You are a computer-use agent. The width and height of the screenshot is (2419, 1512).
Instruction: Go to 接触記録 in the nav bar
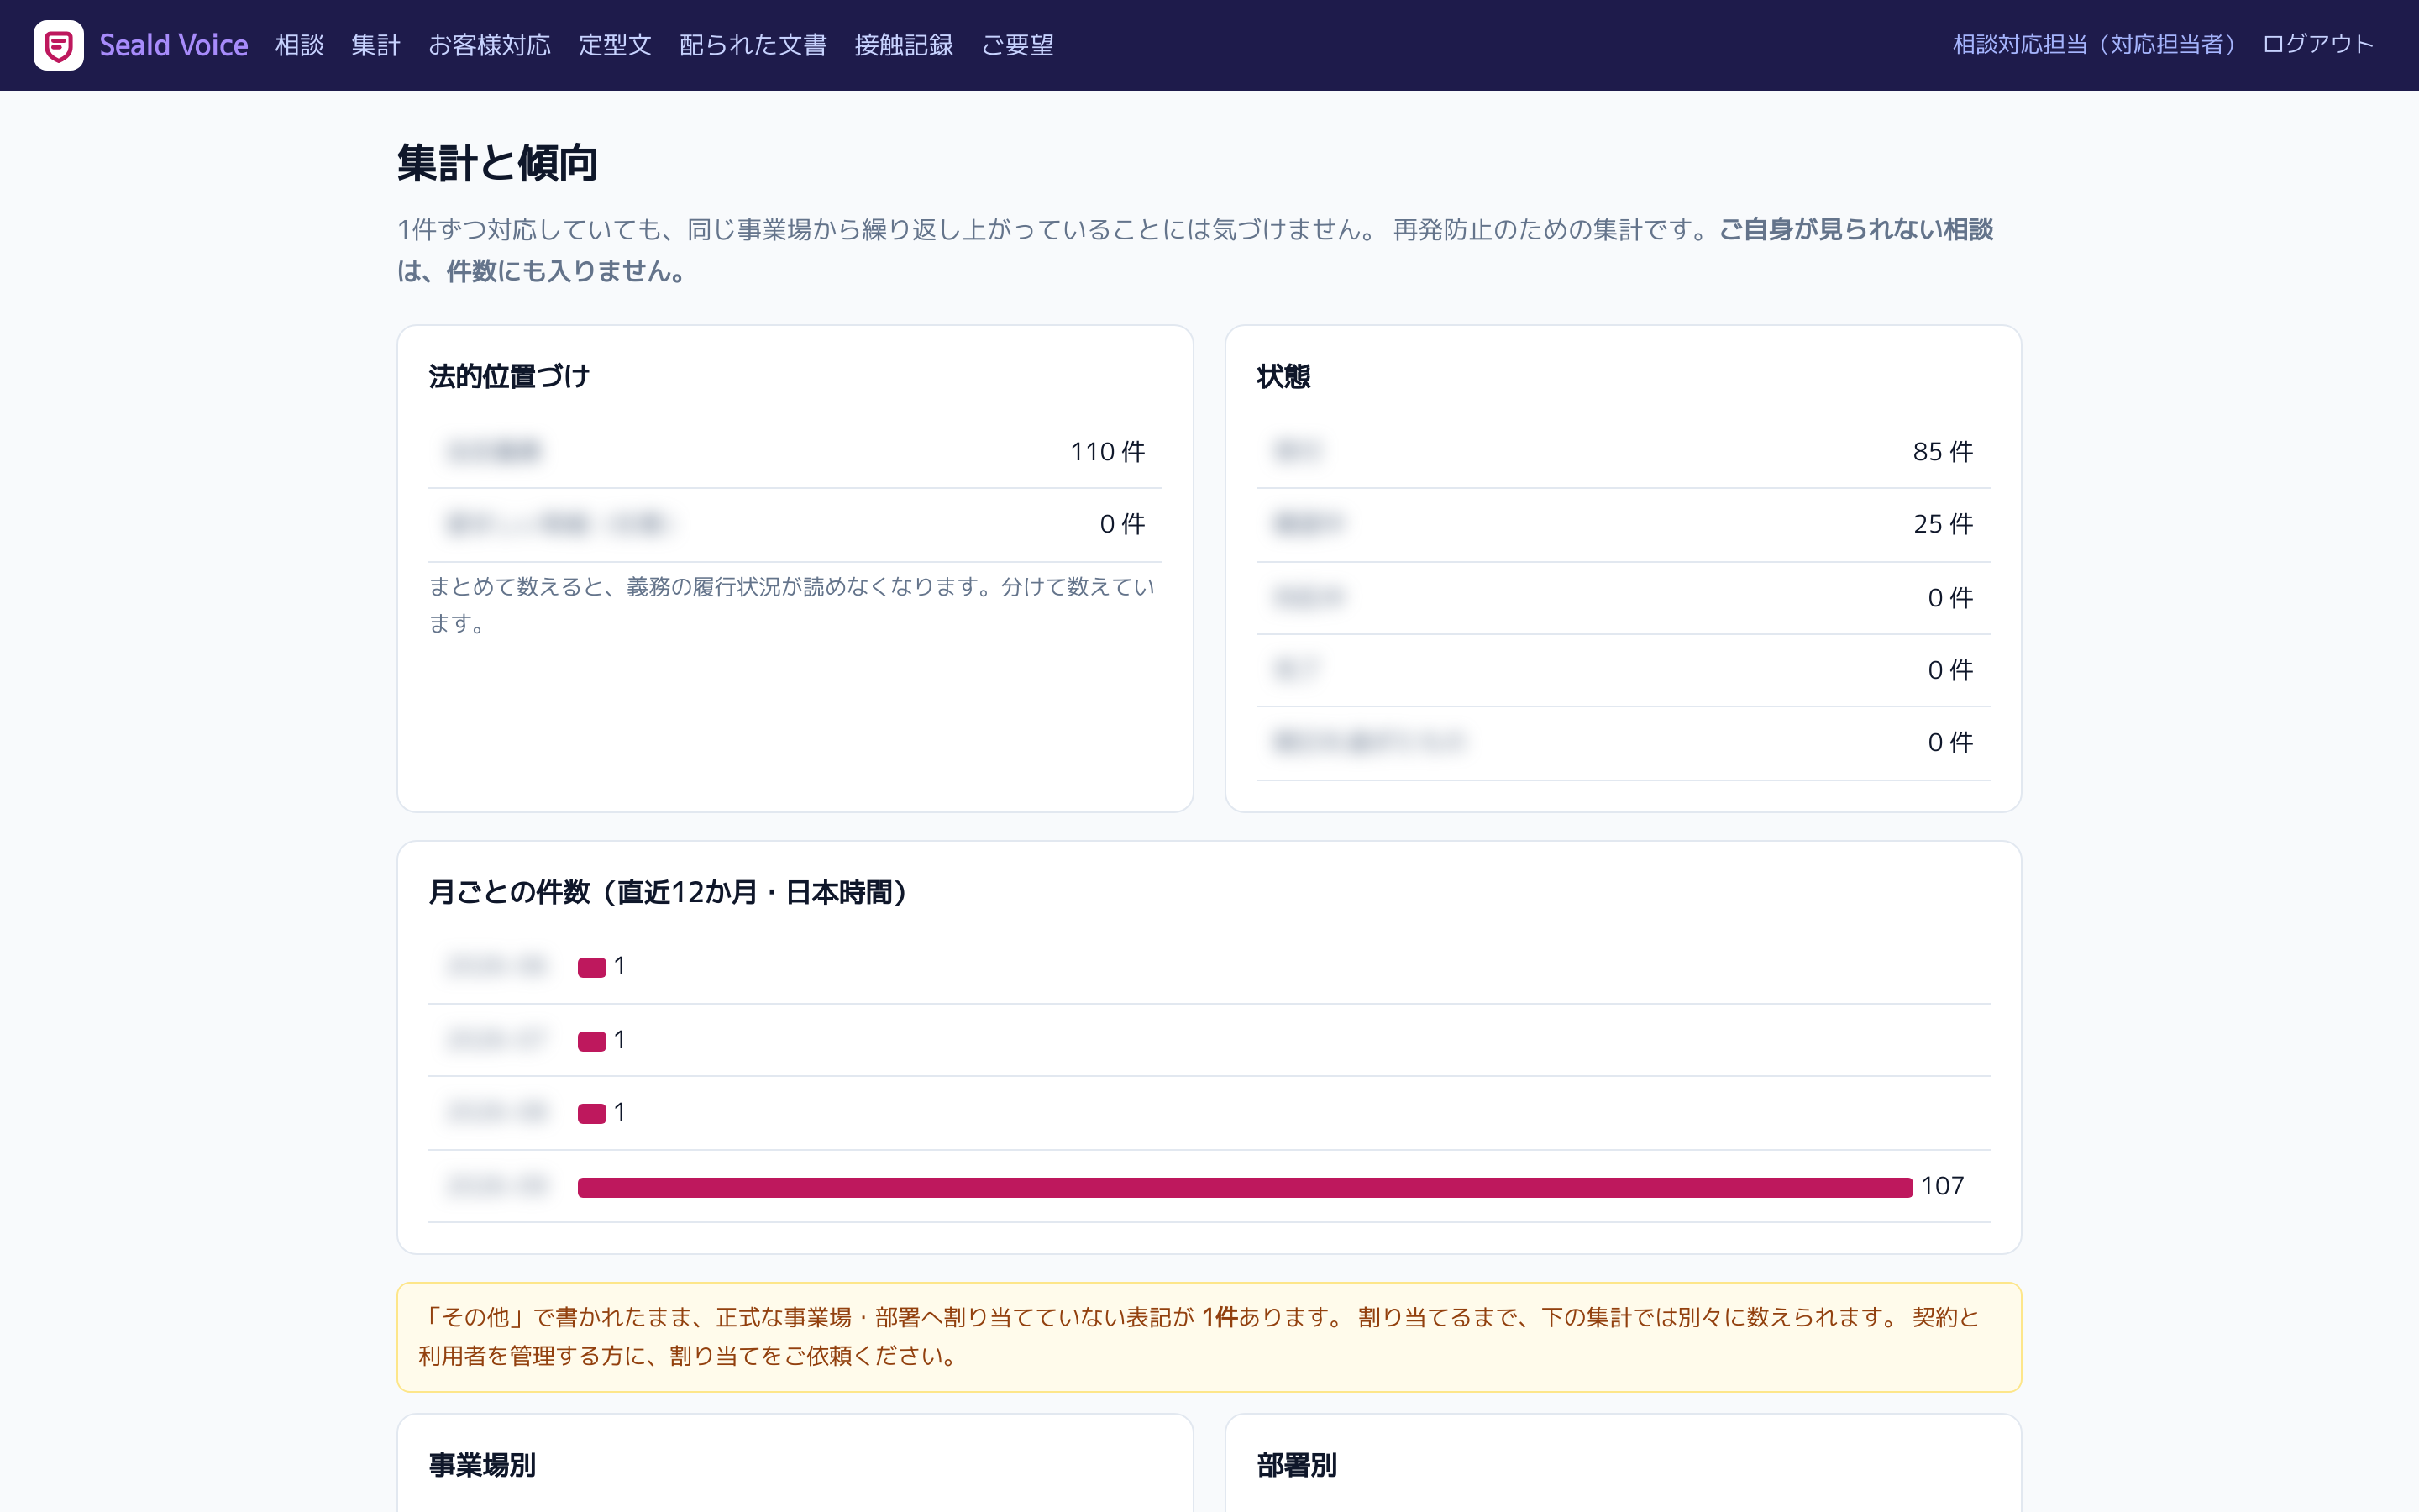click(x=905, y=45)
